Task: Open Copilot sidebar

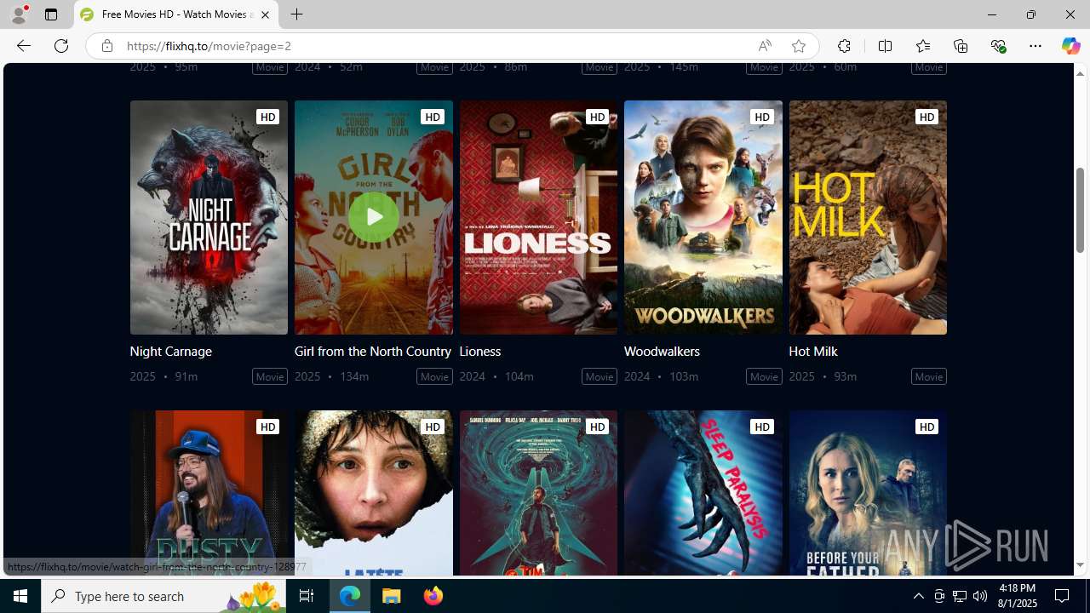Action: (1070, 46)
